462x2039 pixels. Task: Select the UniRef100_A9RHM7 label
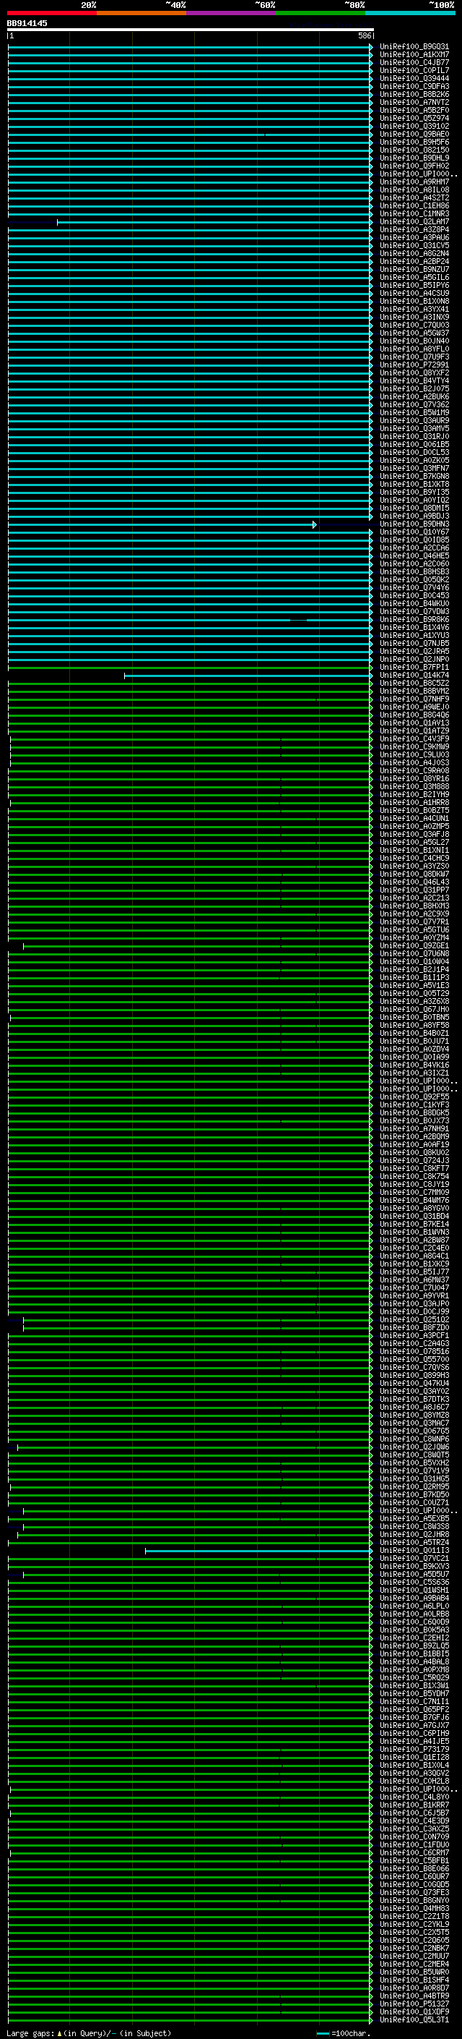414,182
